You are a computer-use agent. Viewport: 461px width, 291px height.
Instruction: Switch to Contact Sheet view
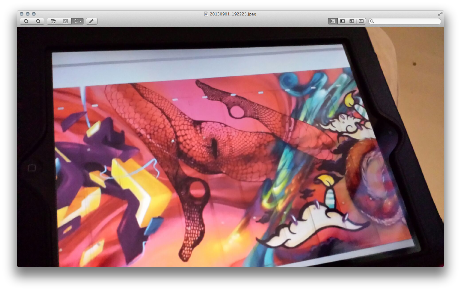(361, 21)
